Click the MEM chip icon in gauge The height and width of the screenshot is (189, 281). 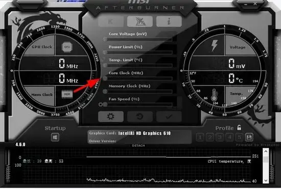[67, 94]
